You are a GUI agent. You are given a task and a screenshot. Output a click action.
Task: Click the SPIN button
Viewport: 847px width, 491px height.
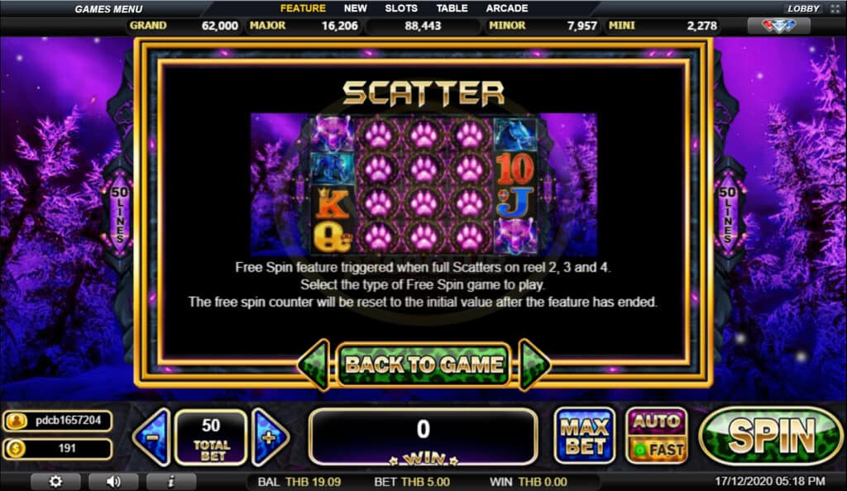click(x=771, y=436)
